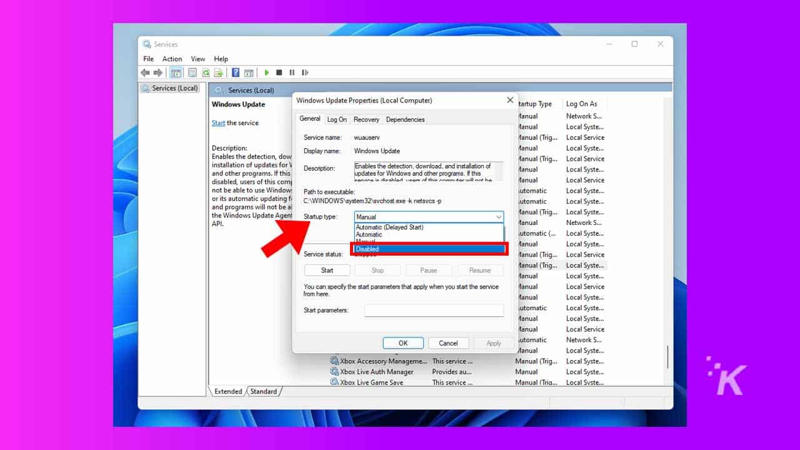The height and width of the screenshot is (450, 800).
Task: Select the Xbox Accessory Management service row
Action: point(467,361)
